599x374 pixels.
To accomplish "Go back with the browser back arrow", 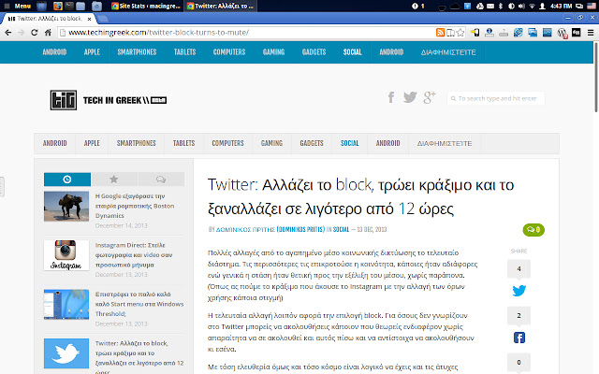I will tap(8, 33).
